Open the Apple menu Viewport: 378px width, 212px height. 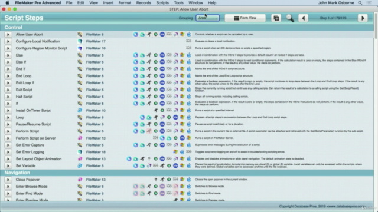7,3
